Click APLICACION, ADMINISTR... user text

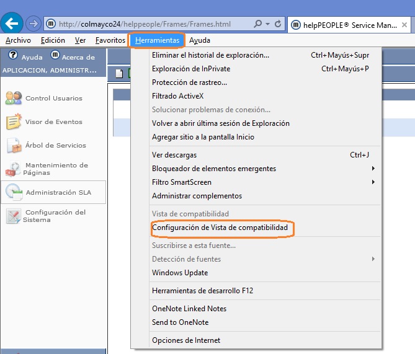[50, 71]
